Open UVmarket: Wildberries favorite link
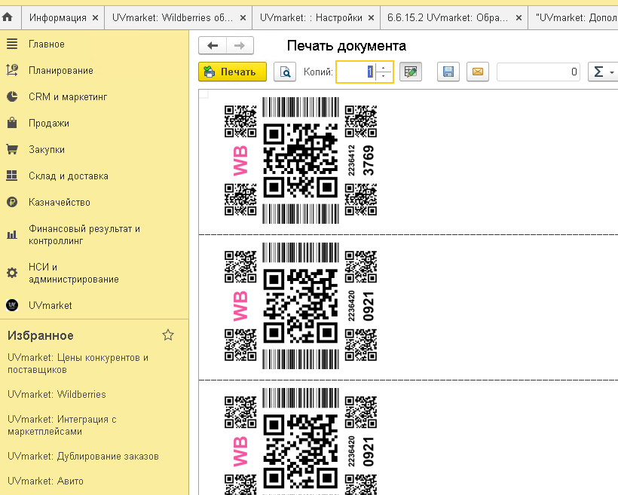The image size is (618, 495). (57, 394)
